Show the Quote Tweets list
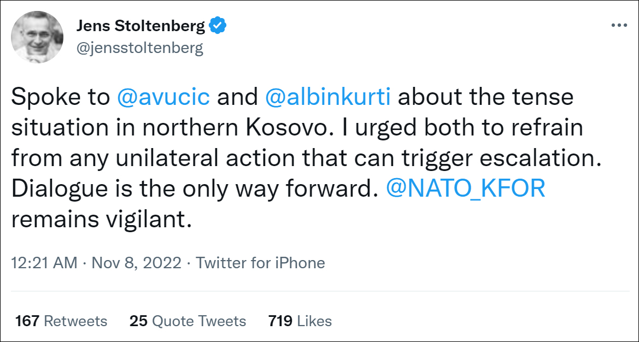This screenshot has height=342, width=639. tap(199, 321)
